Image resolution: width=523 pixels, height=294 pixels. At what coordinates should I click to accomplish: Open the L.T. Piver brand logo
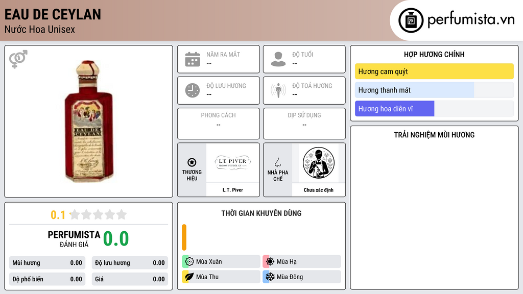(233, 163)
